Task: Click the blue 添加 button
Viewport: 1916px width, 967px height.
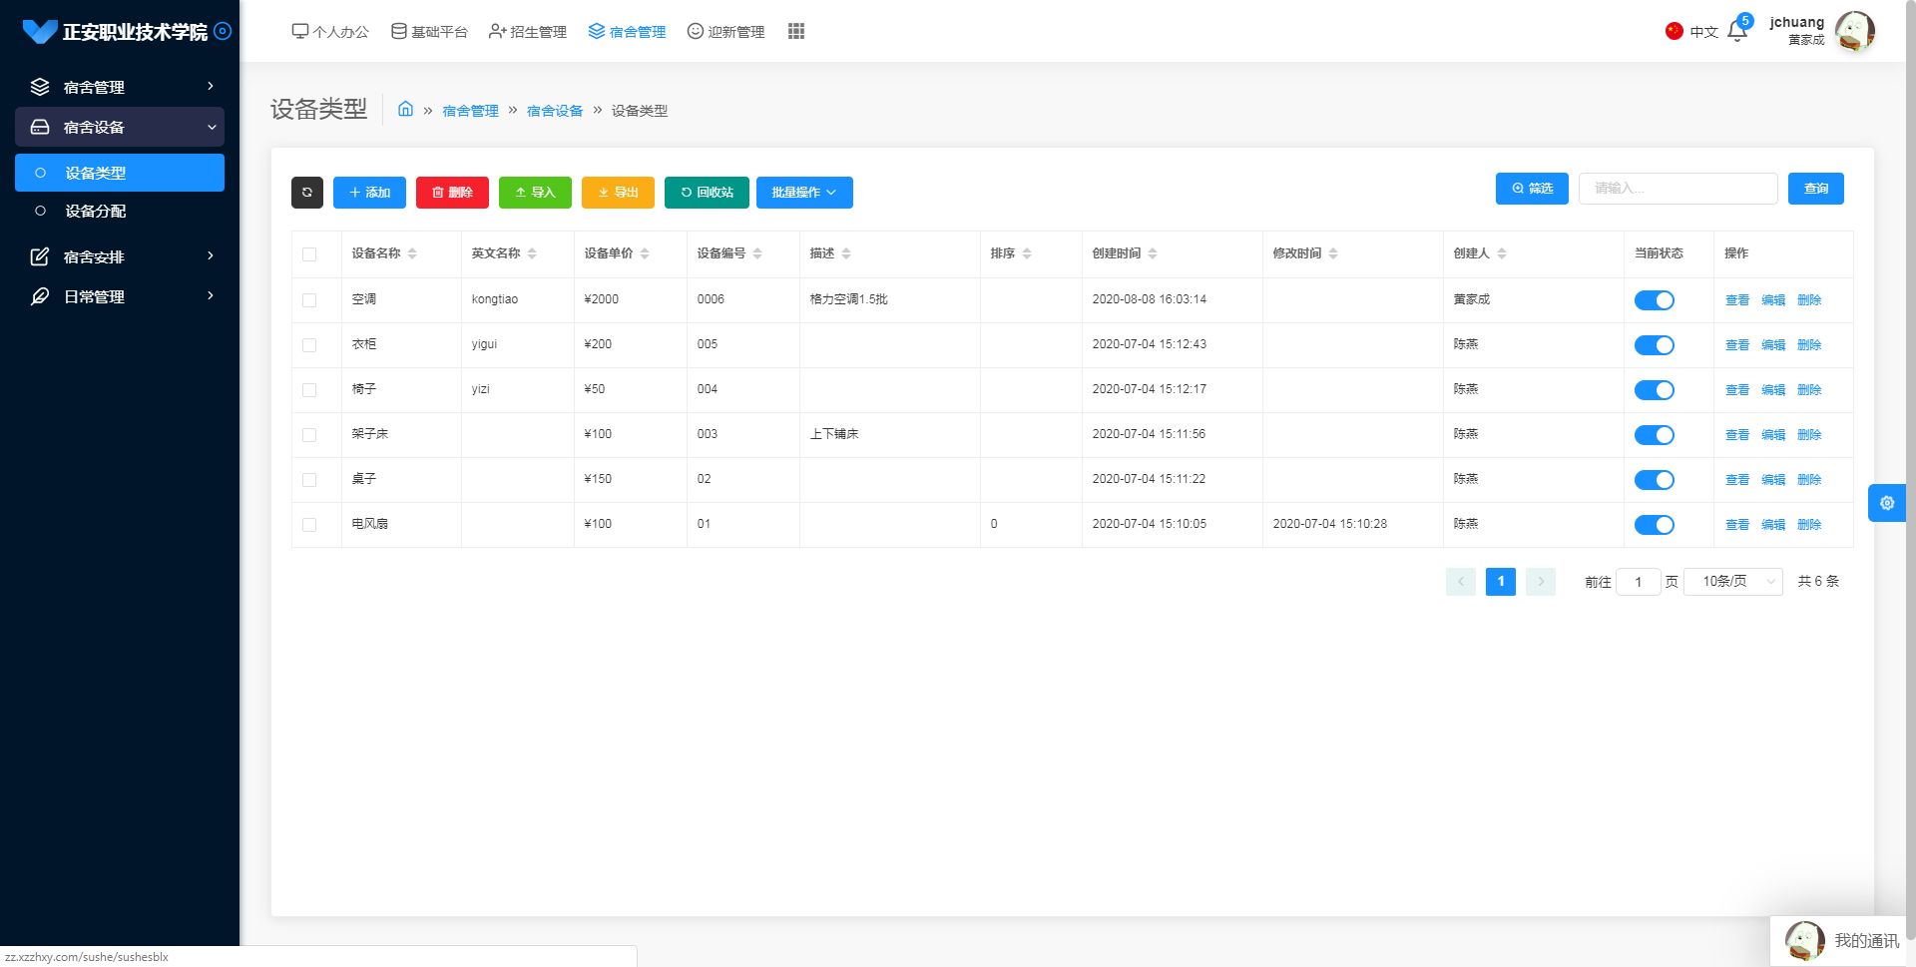Action: 369,193
